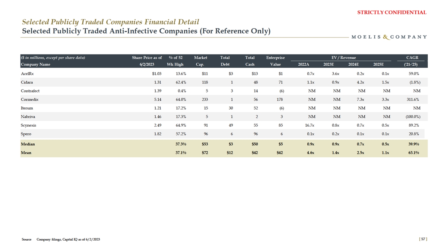Click the Company Name column header
The image size is (447, 251).
point(35,64)
